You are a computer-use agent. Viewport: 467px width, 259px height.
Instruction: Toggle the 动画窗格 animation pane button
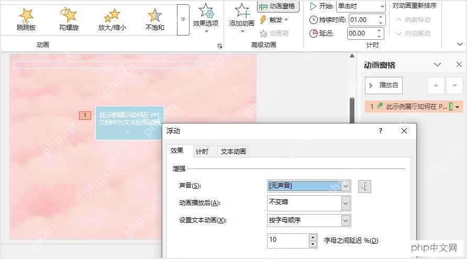coord(278,6)
